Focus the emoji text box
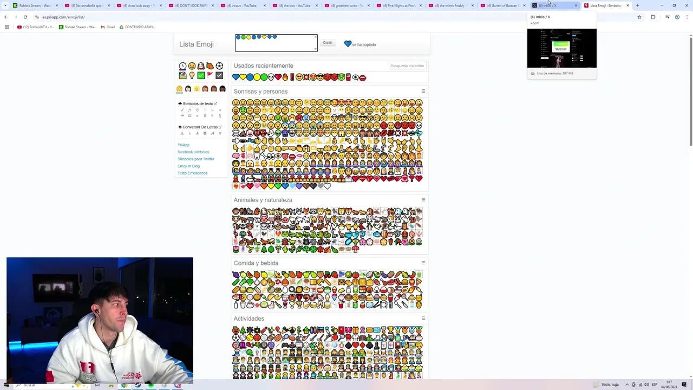Image resolution: width=693 pixels, height=390 pixels. click(x=276, y=43)
